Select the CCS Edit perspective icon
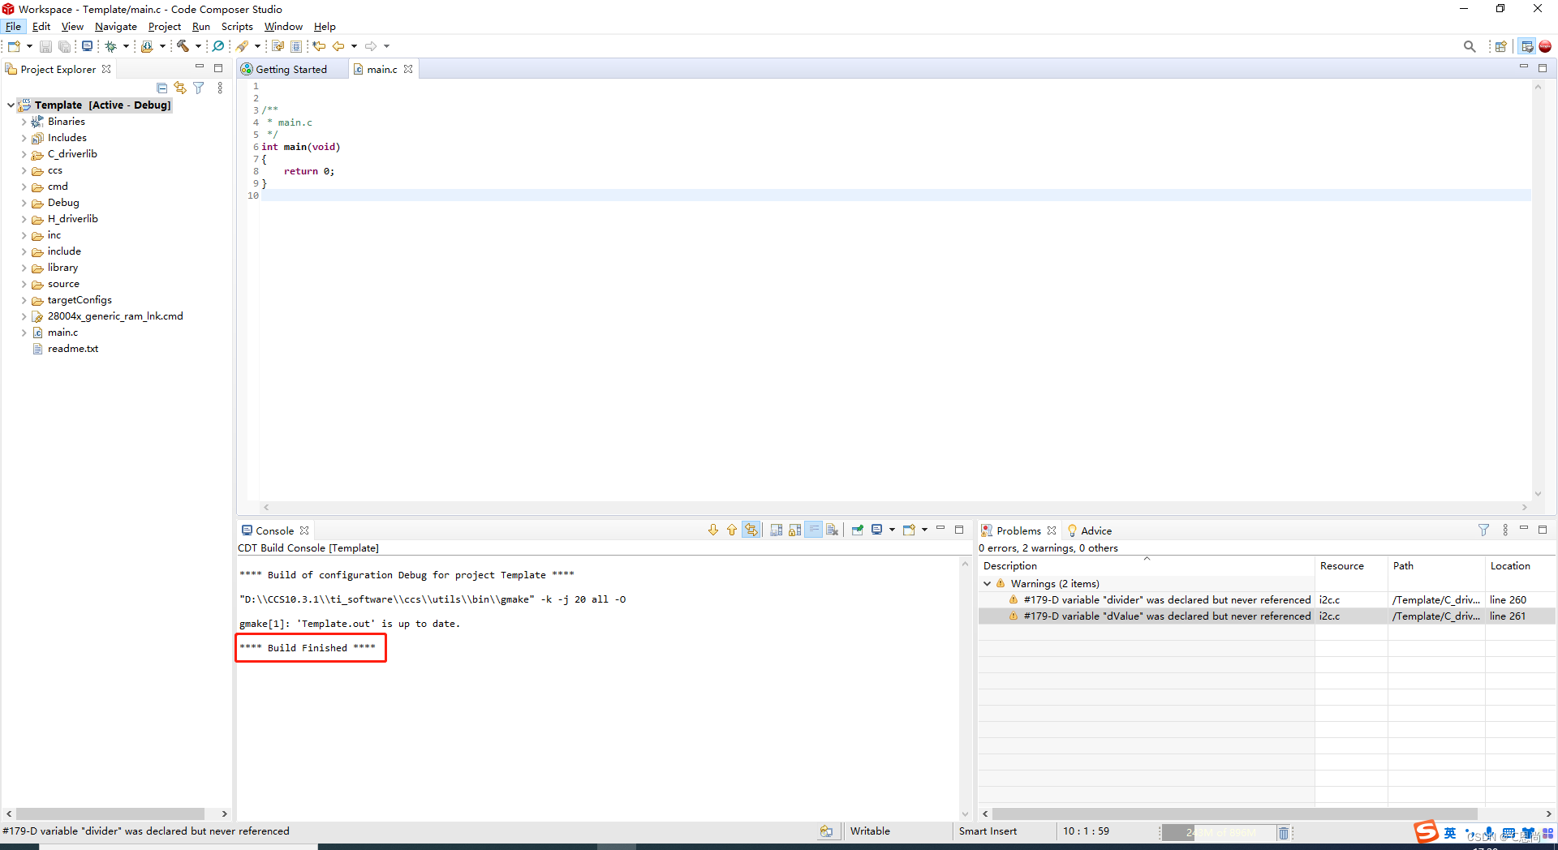Image resolution: width=1558 pixels, height=850 pixels. tap(1527, 46)
